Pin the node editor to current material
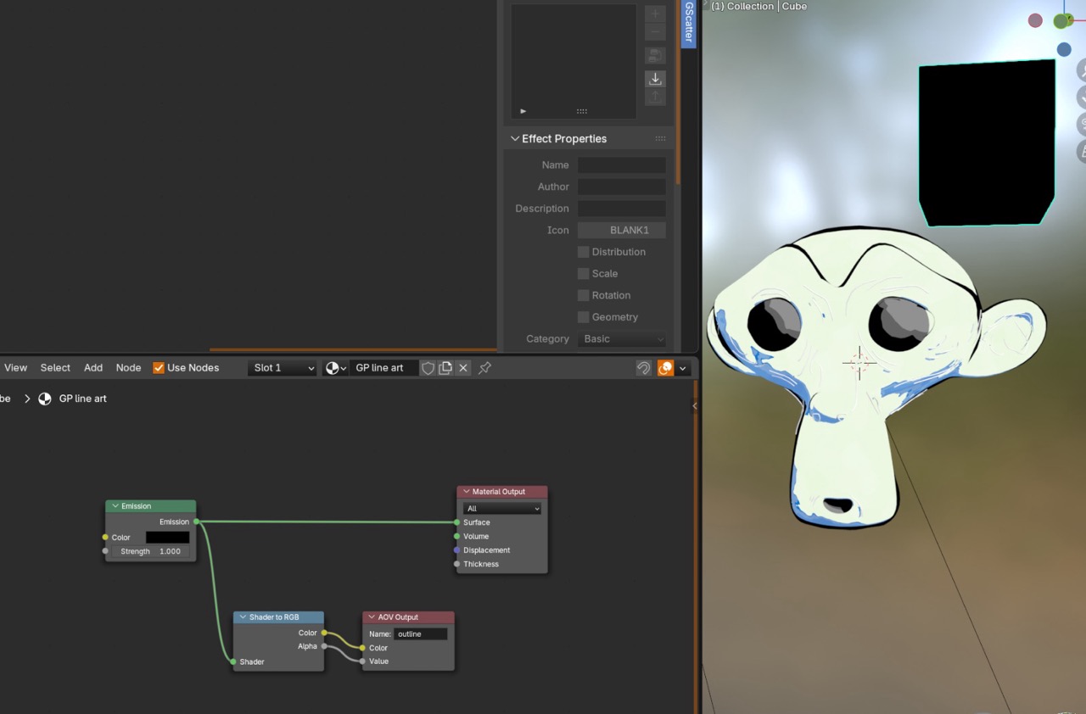This screenshot has height=714, width=1086. pos(484,368)
